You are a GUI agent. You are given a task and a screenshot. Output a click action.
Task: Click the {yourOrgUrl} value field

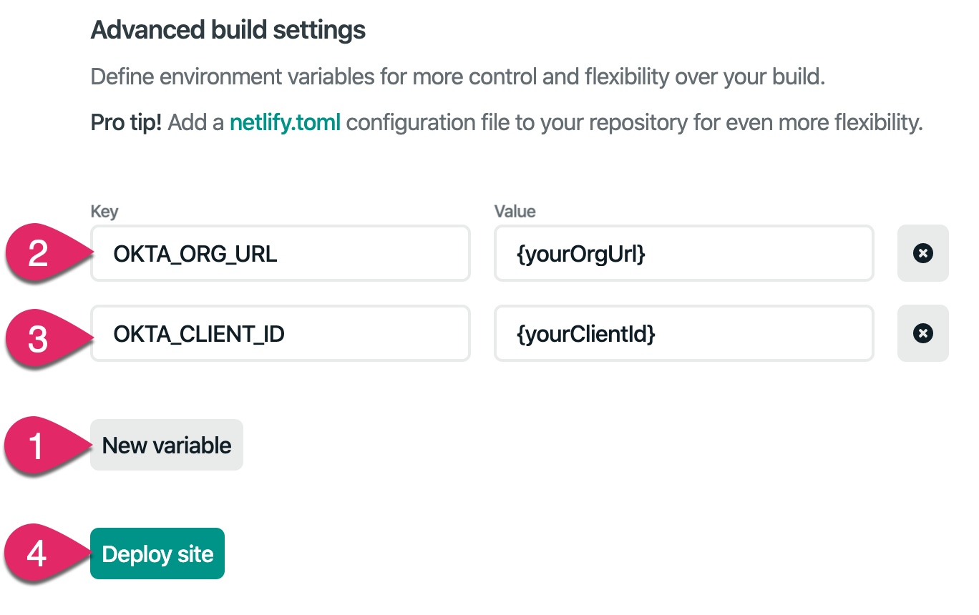point(683,253)
